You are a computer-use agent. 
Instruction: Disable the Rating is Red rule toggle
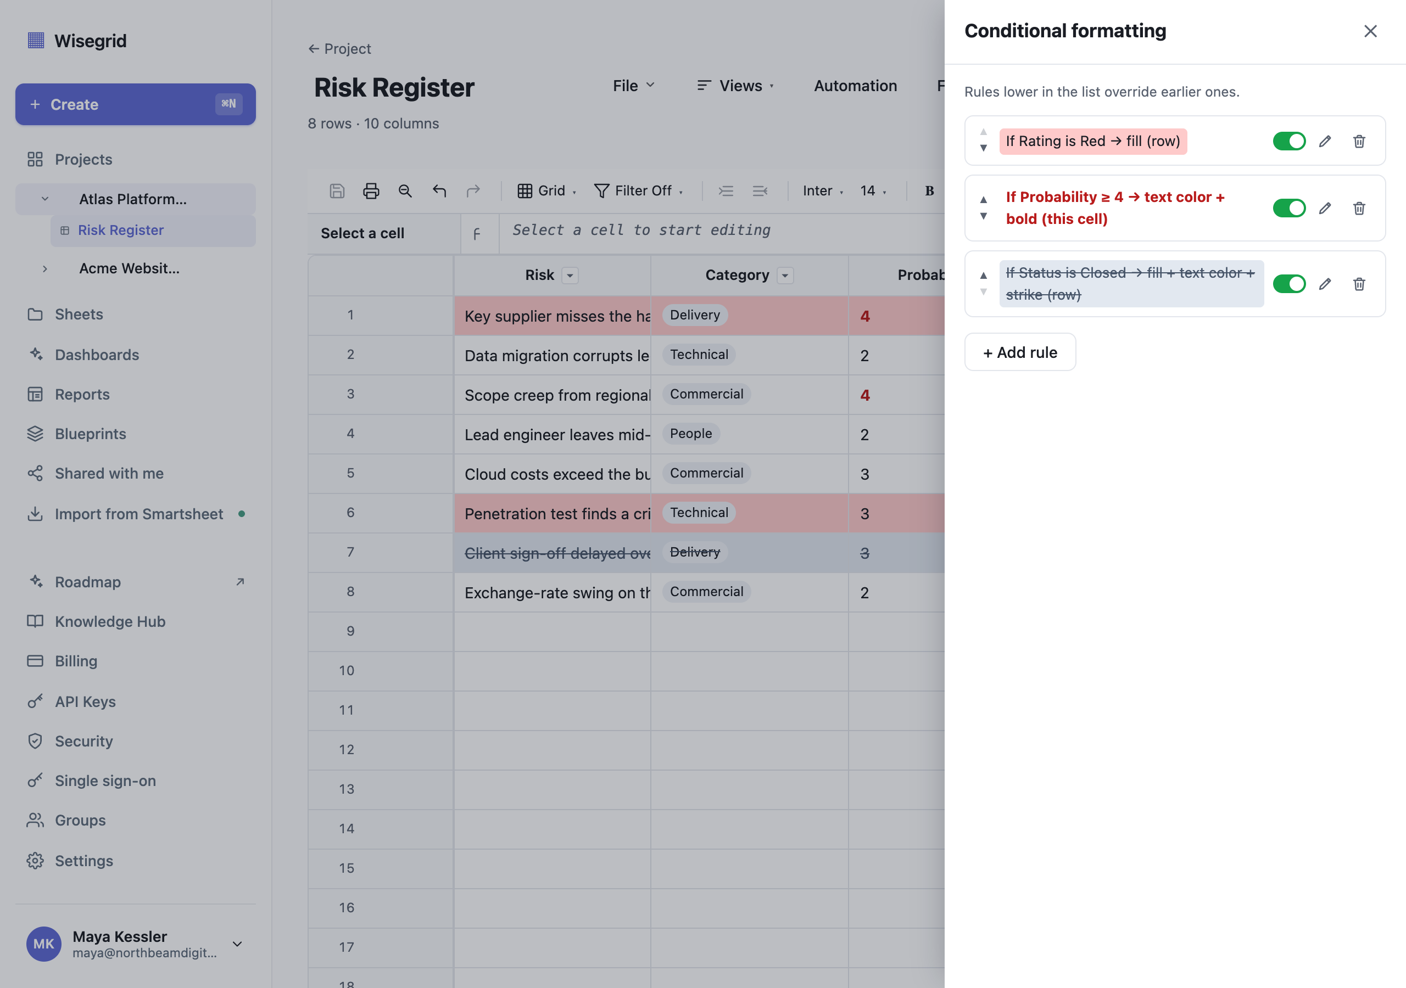point(1289,142)
